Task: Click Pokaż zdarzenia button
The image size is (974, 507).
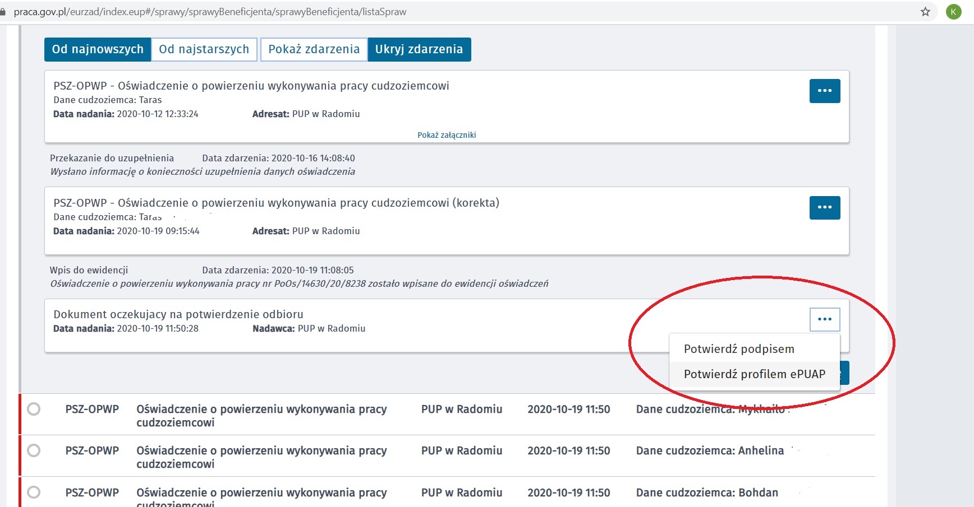Action: (314, 49)
